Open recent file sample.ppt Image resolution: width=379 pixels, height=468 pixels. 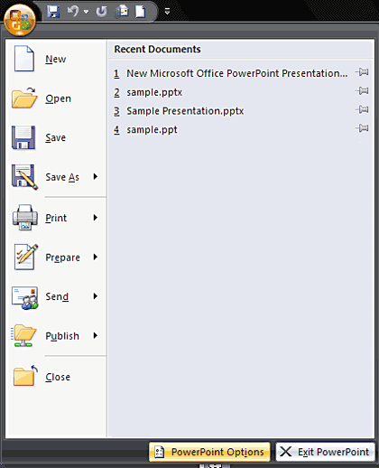152,130
